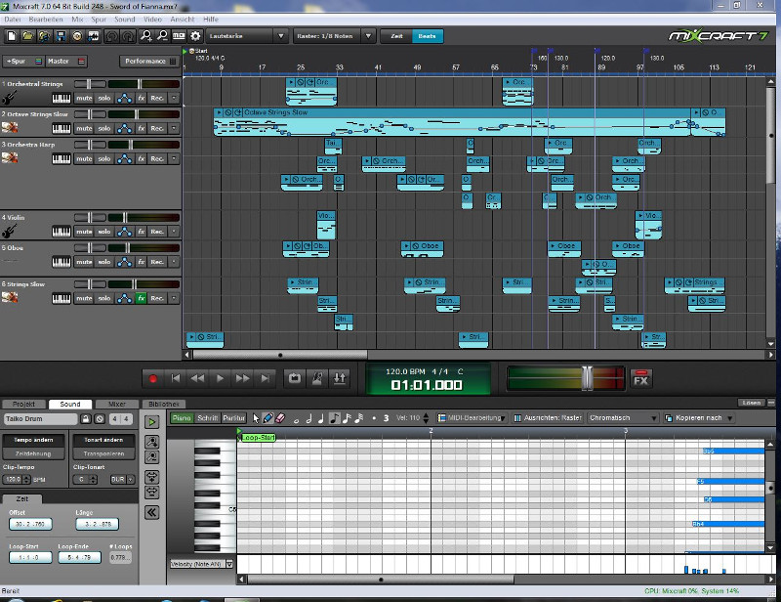
Task: Switch to the Bibliothek tab
Action: point(164,404)
